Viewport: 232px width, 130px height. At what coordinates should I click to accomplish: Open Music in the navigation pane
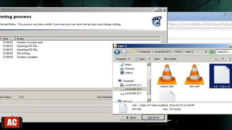tap(126, 65)
